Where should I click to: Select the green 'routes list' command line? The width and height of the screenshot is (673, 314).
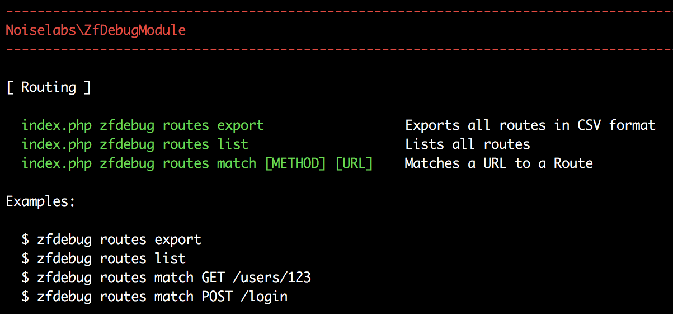(135, 144)
